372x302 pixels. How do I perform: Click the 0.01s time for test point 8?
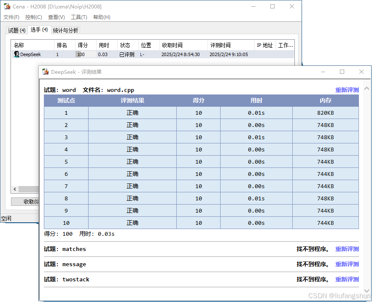click(256, 198)
